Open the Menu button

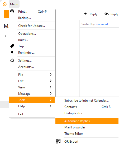coord(14,4)
